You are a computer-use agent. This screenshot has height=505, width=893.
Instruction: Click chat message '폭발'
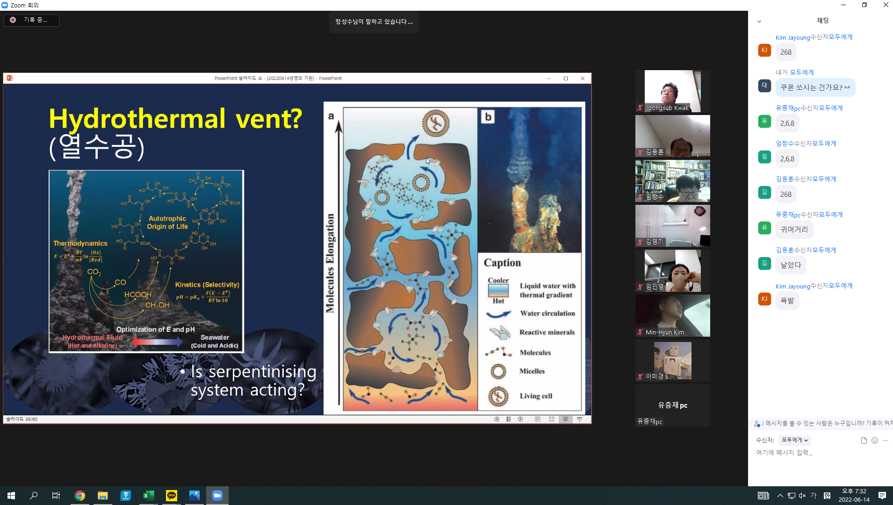[x=787, y=301]
